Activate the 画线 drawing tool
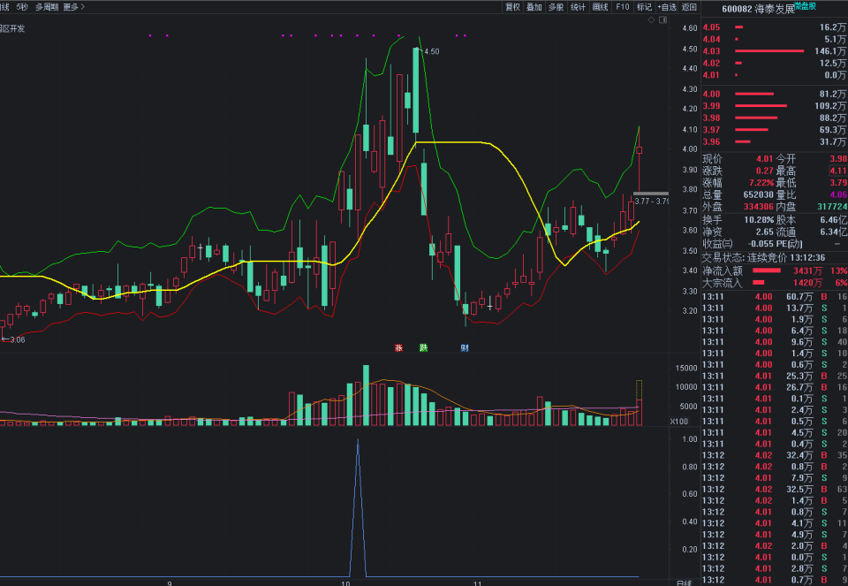The width and height of the screenshot is (848, 586). (x=601, y=7)
